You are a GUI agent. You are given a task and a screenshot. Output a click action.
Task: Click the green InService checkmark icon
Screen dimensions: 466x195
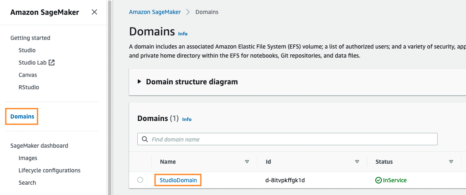(x=379, y=180)
